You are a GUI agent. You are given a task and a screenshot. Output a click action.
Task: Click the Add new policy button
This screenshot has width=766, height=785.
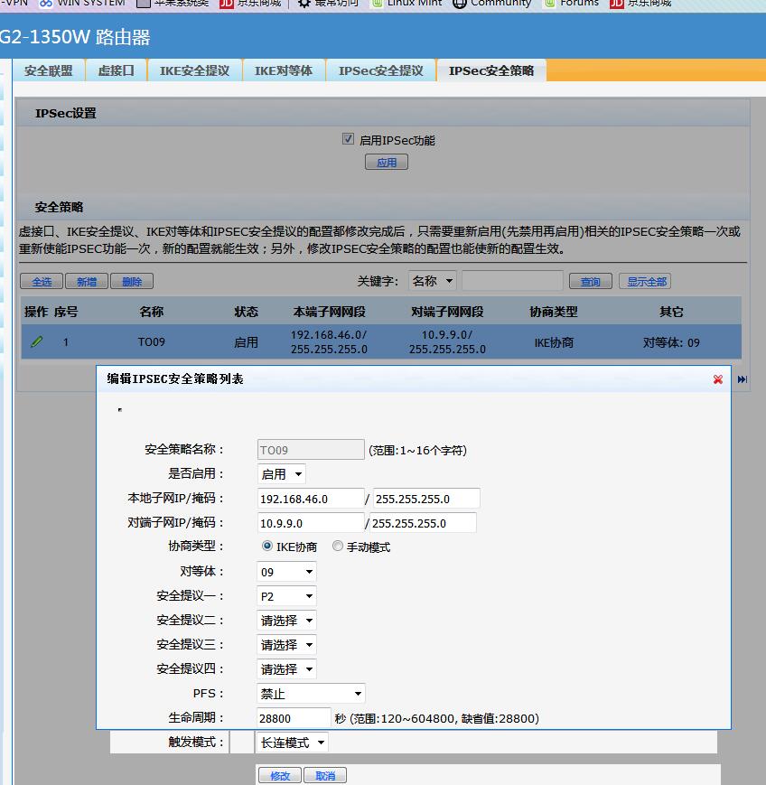click(87, 281)
